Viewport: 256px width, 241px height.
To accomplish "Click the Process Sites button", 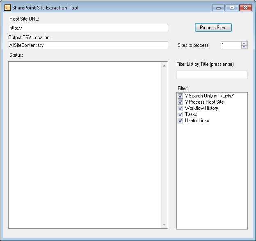I will (x=213, y=27).
